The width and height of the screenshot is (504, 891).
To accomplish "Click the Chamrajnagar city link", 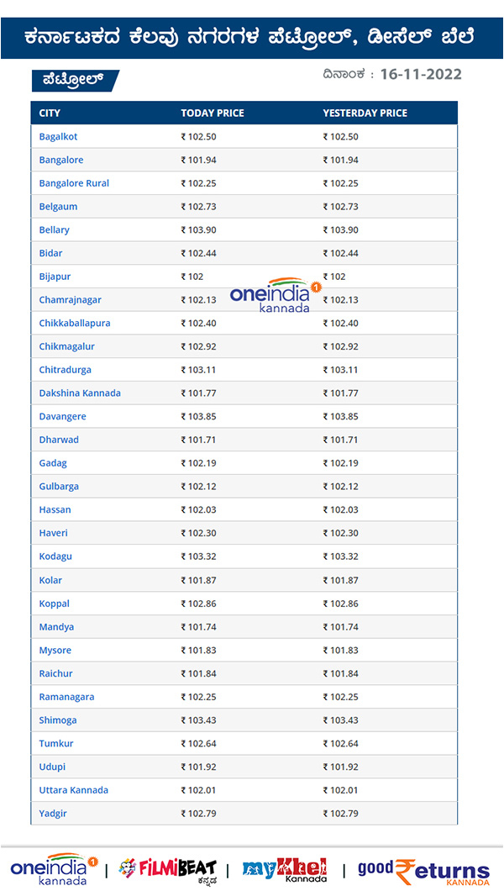I will point(70,300).
